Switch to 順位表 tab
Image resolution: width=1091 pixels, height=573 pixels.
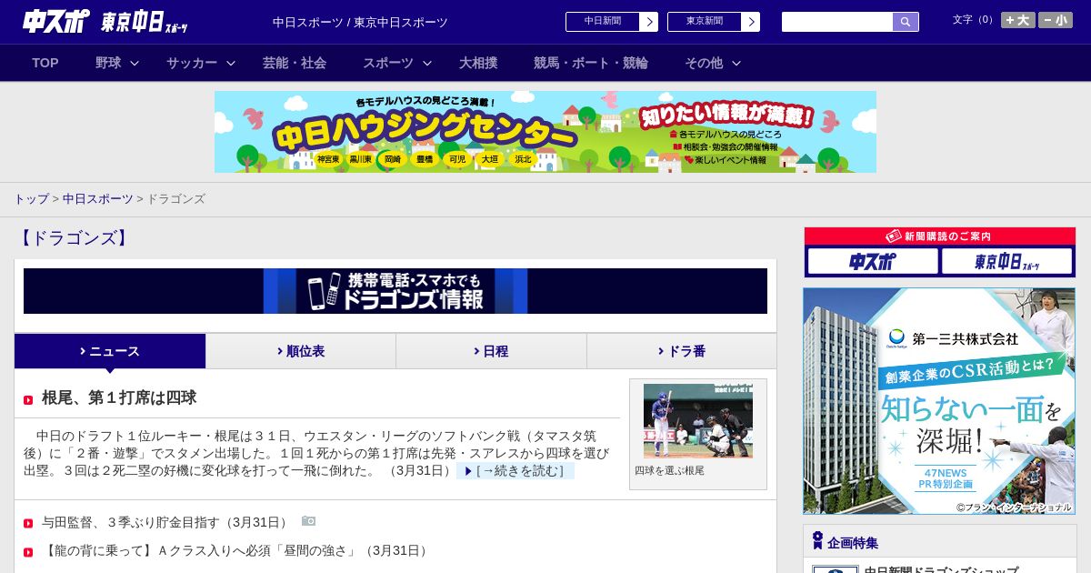tap(301, 351)
